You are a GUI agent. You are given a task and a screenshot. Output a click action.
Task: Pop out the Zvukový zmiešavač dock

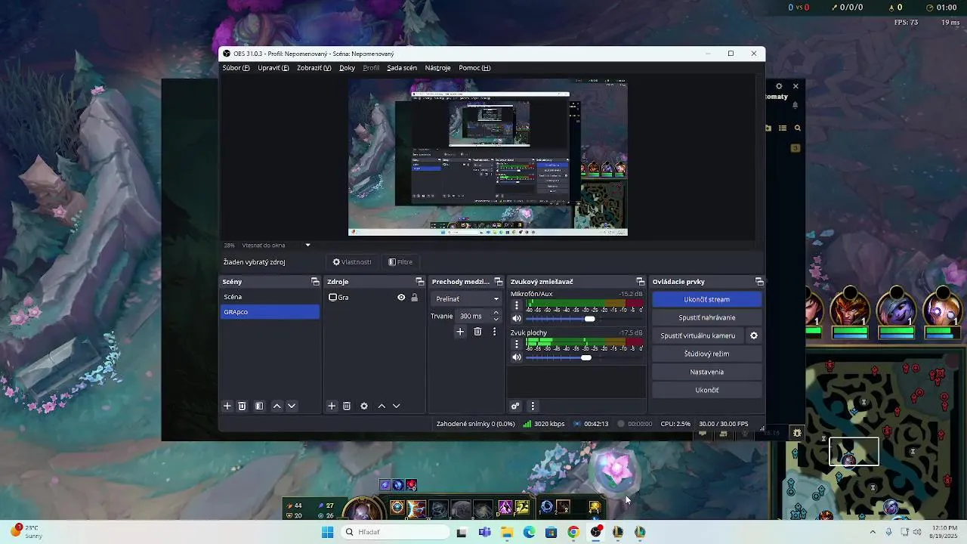[x=640, y=282]
